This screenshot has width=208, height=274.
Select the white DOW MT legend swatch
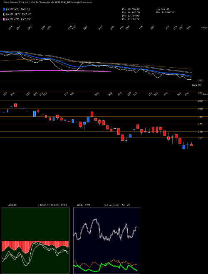[5, 14]
